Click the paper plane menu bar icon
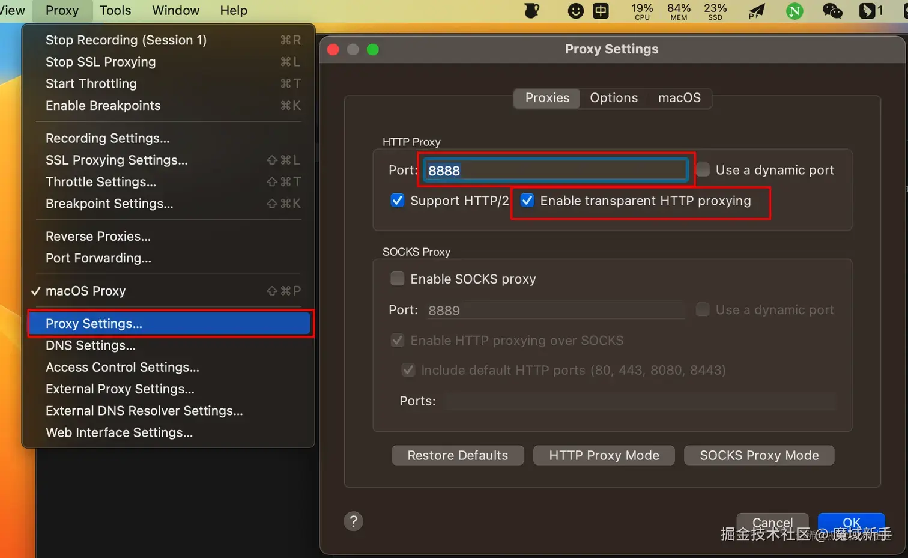This screenshot has width=908, height=558. click(x=757, y=11)
